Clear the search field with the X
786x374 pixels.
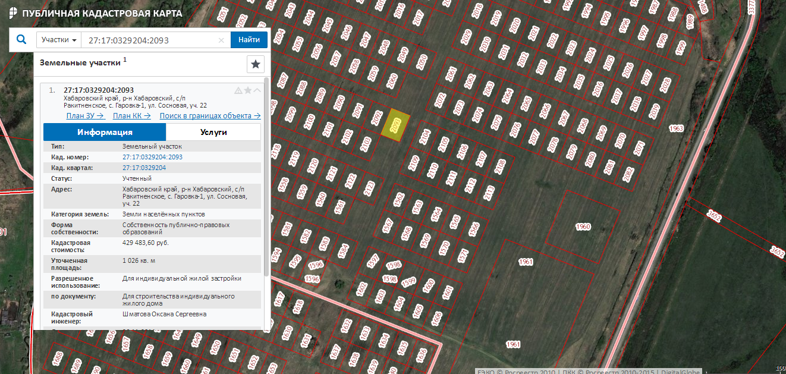(x=221, y=40)
